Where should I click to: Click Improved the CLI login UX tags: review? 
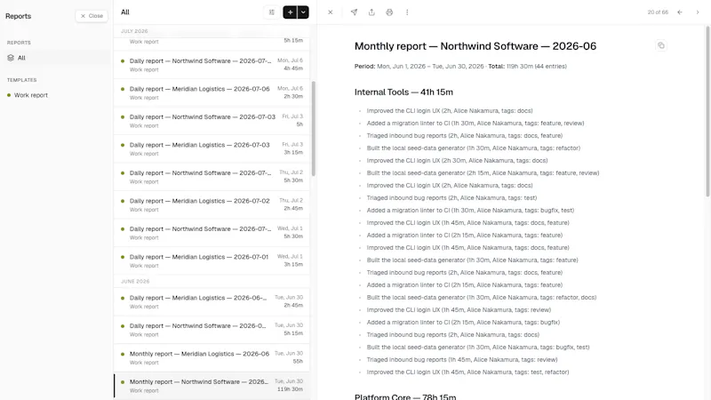point(459,309)
